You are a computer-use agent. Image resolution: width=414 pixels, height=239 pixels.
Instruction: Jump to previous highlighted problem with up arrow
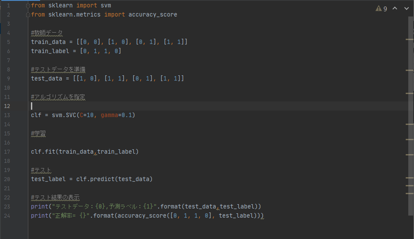[395, 8]
